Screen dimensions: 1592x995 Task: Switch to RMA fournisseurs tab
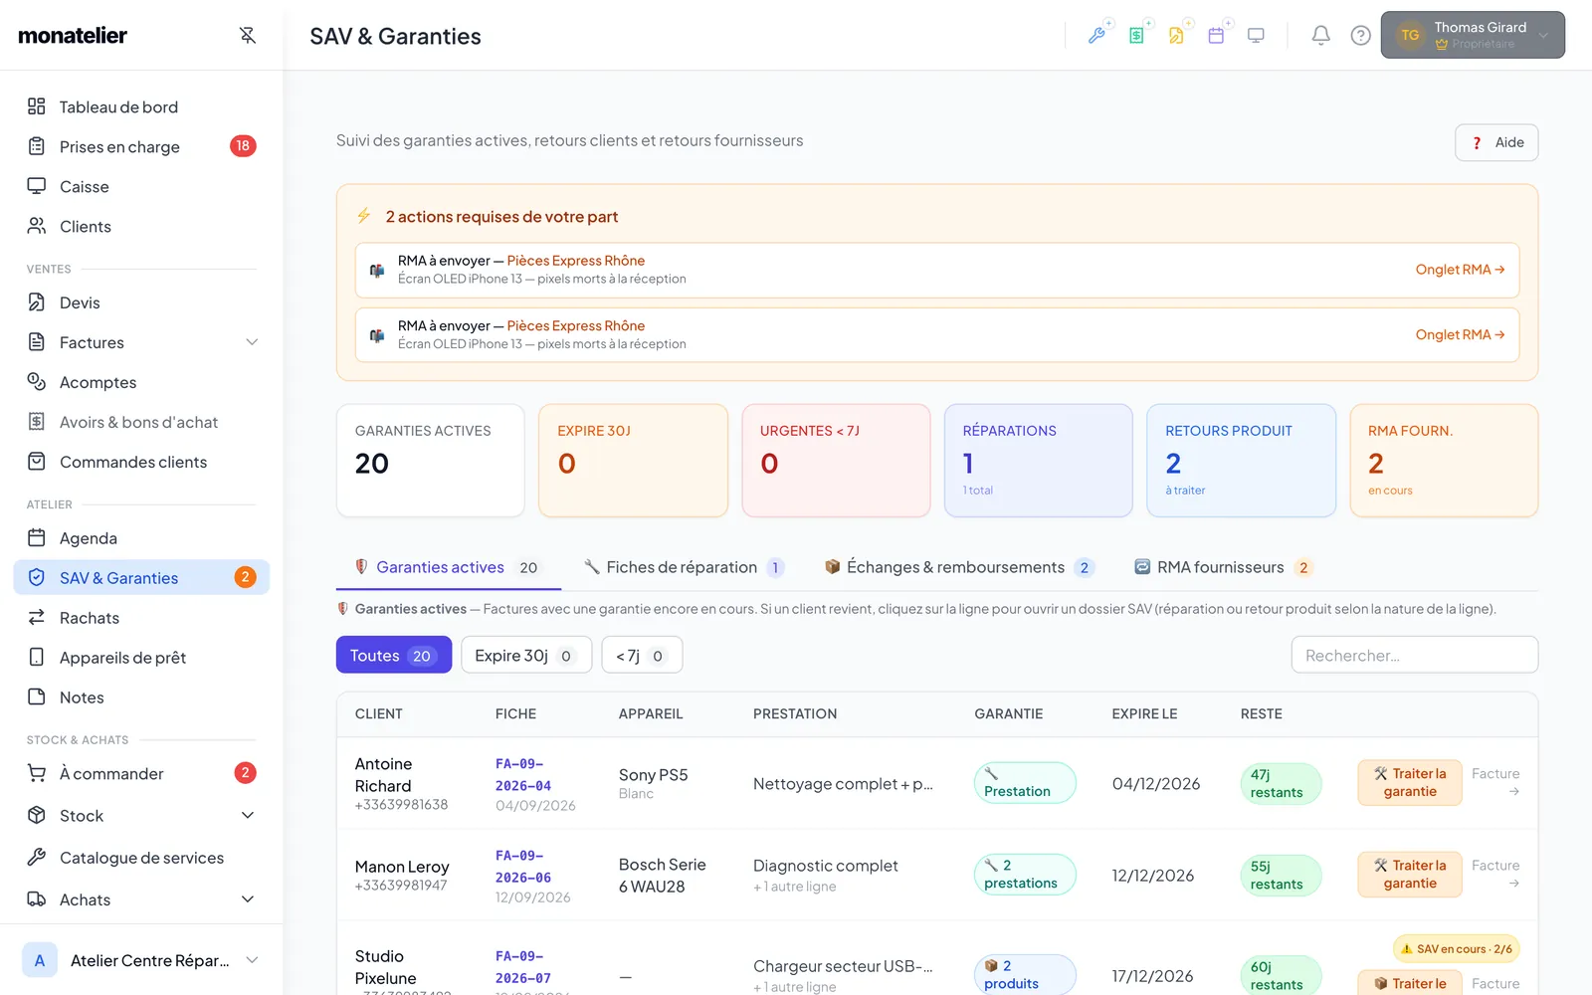pyautogui.click(x=1224, y=567)
